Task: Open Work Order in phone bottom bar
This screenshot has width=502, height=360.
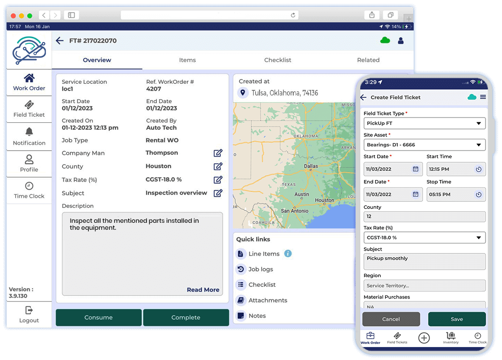Action: tap(370, 338)
